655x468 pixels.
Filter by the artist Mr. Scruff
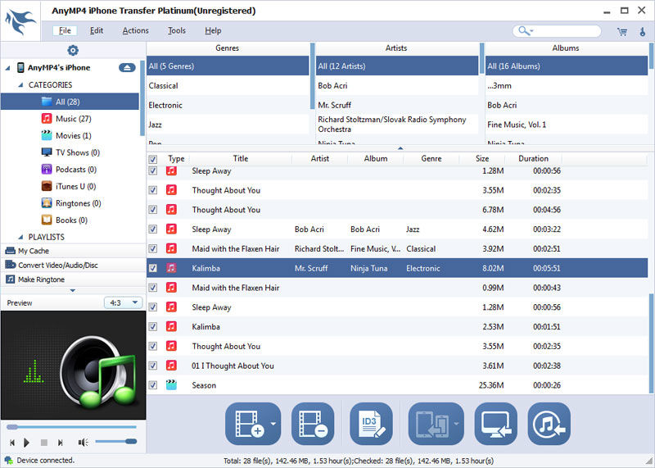point(397,105)
